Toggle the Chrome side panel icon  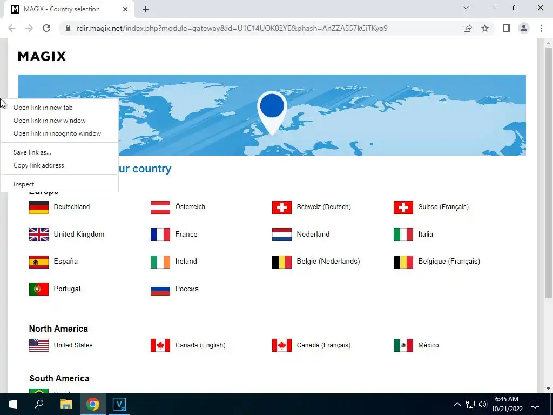[x=507, y=28]
